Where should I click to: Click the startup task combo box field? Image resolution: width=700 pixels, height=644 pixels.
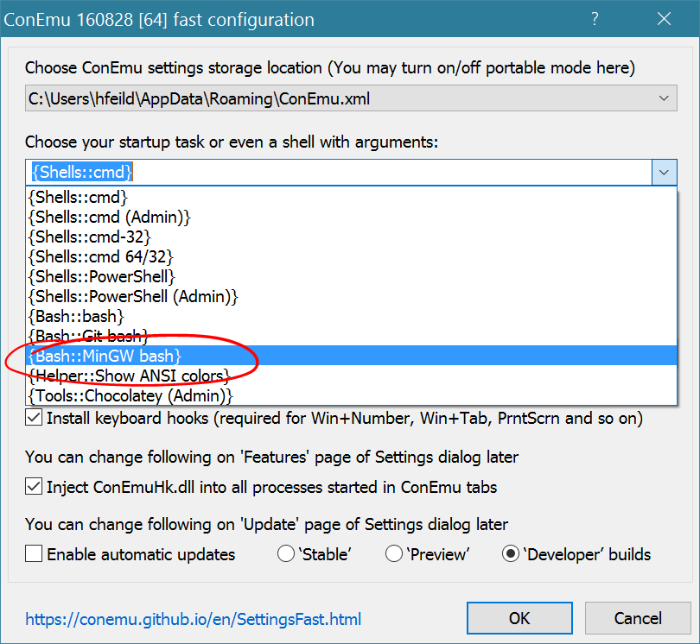point(337,173)
